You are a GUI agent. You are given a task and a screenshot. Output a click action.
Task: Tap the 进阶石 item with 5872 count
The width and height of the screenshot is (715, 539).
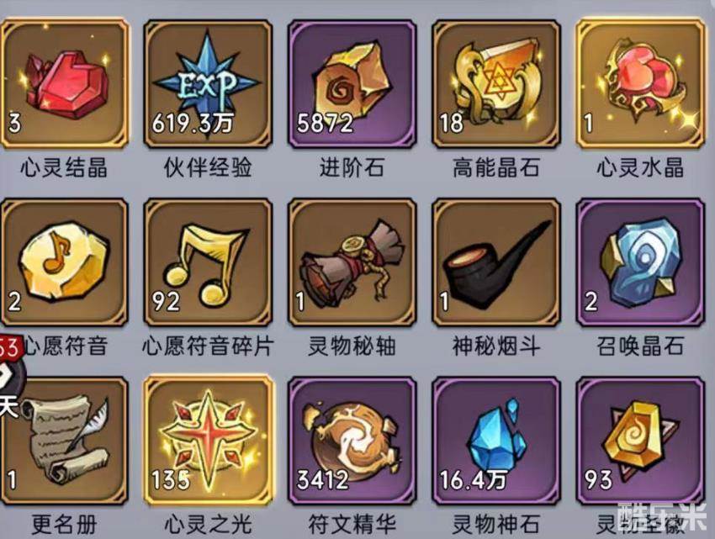point(352,84)
